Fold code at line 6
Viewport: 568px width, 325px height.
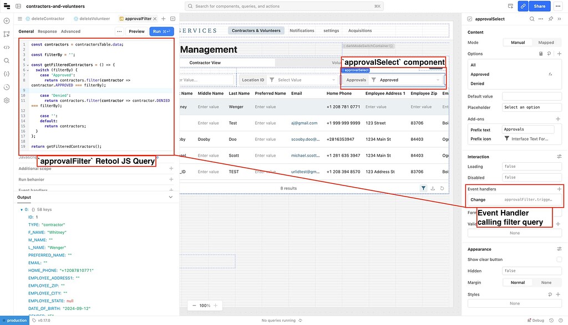coord(28,70)
